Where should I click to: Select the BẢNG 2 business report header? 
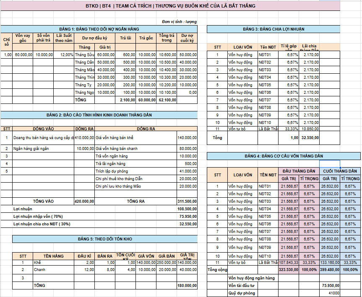[x=99, y=115]
